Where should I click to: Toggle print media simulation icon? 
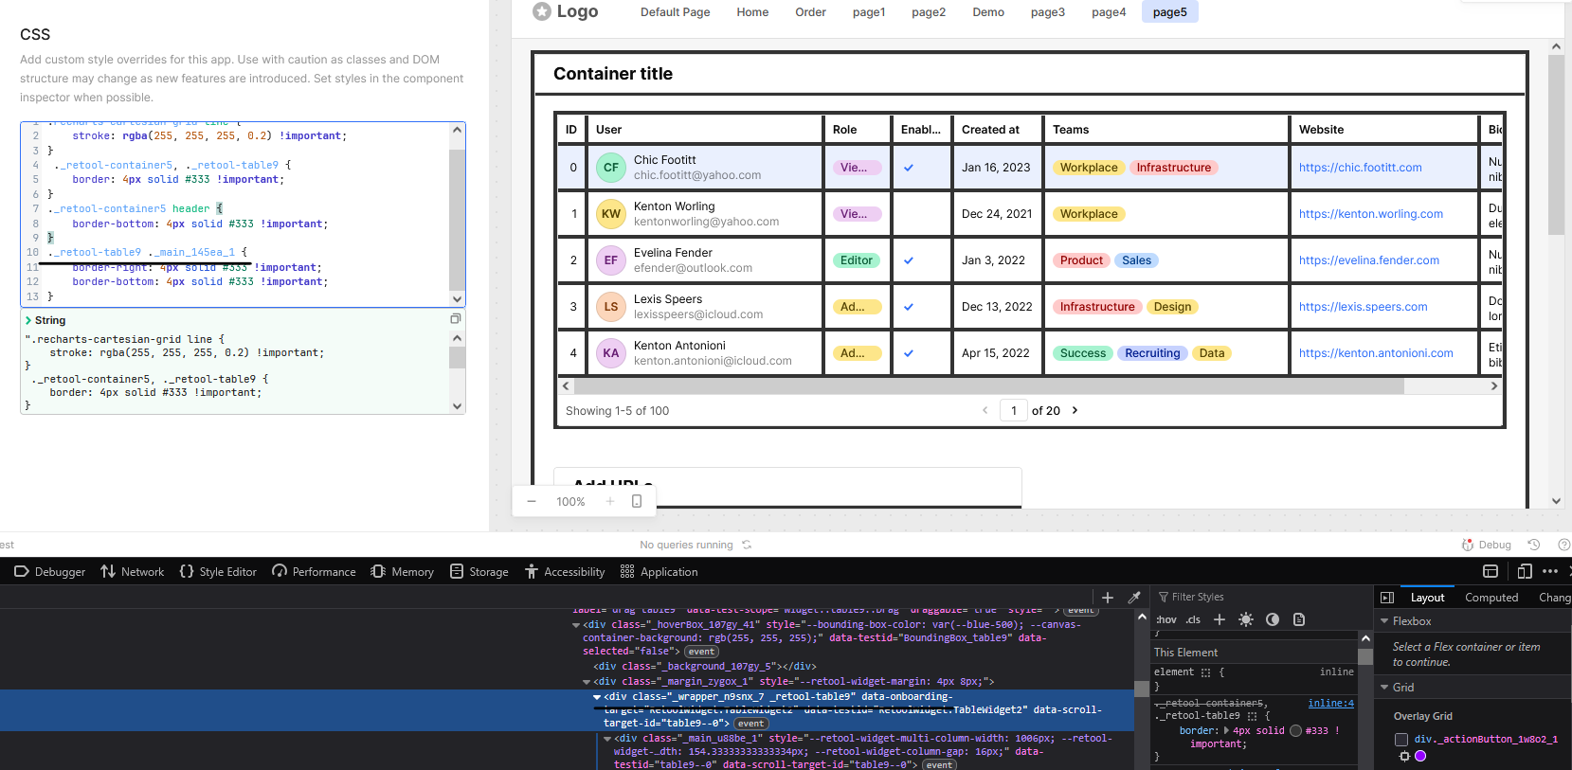pyautogui.click(x=1299, y=619)
